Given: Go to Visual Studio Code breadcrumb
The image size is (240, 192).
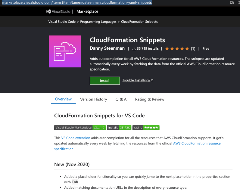Looking at the screenshot, I should (62, 22).
